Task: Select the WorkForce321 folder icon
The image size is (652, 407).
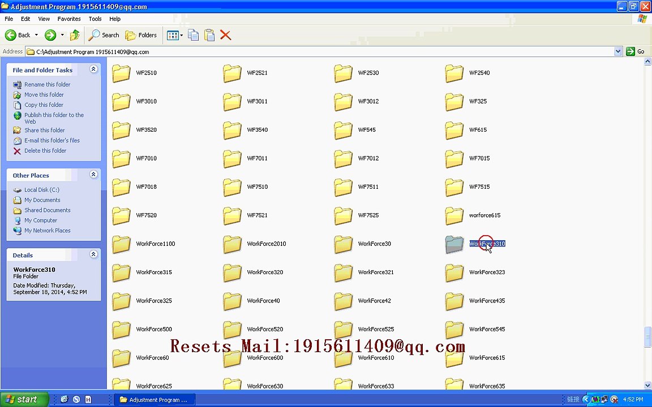Action: 343,273
